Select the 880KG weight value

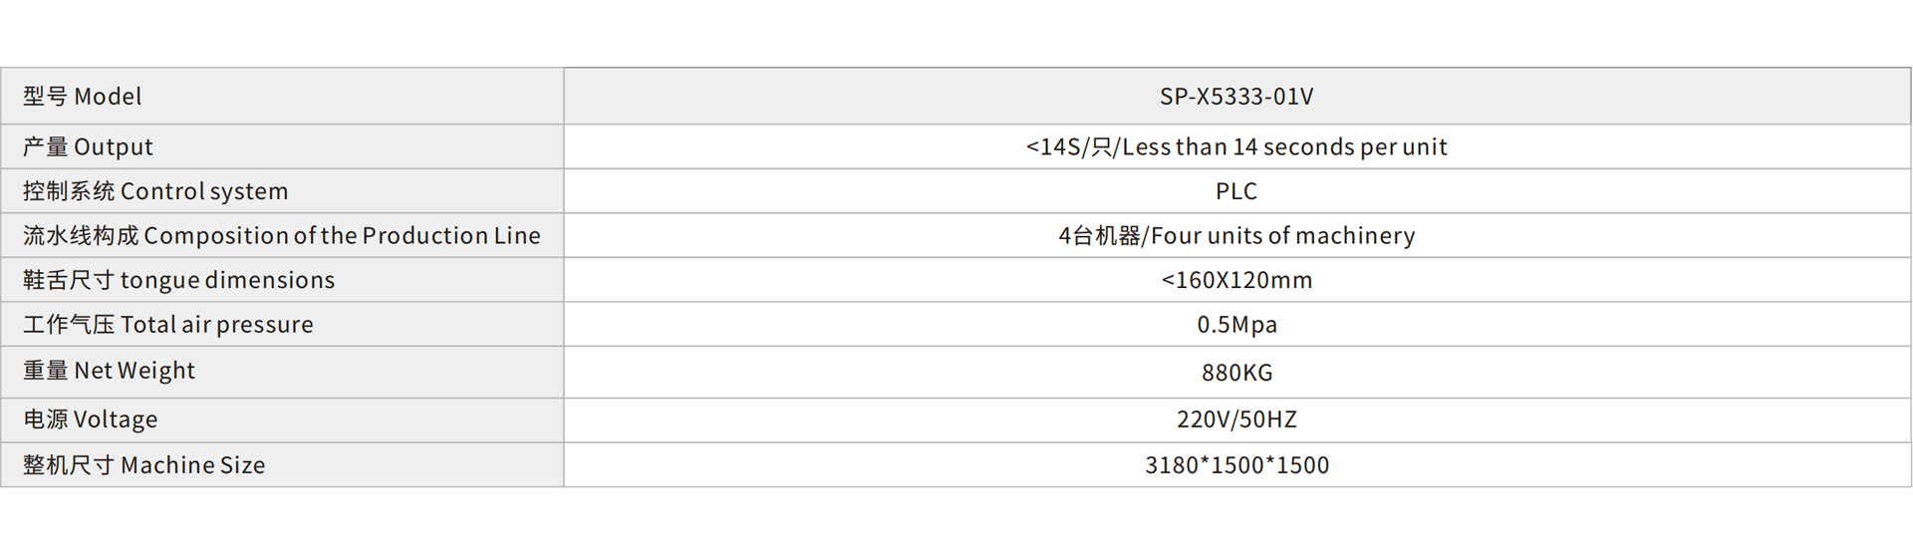[x=1236, y=373]
